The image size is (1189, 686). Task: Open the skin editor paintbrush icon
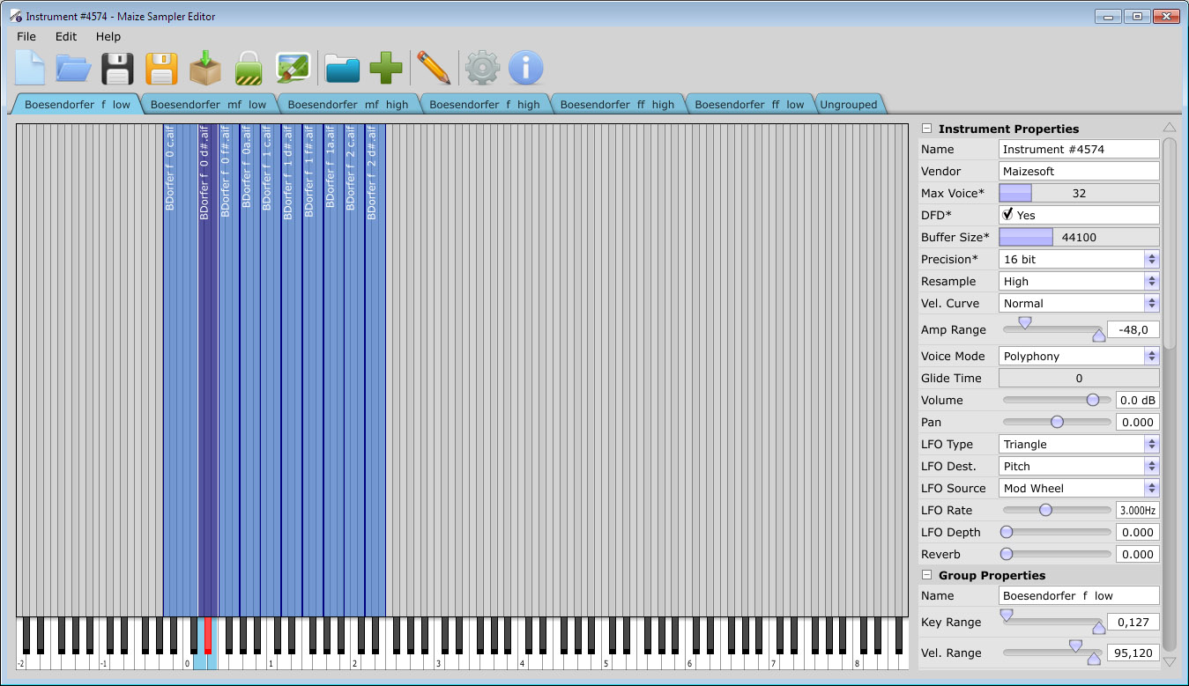tap(294, 67)
